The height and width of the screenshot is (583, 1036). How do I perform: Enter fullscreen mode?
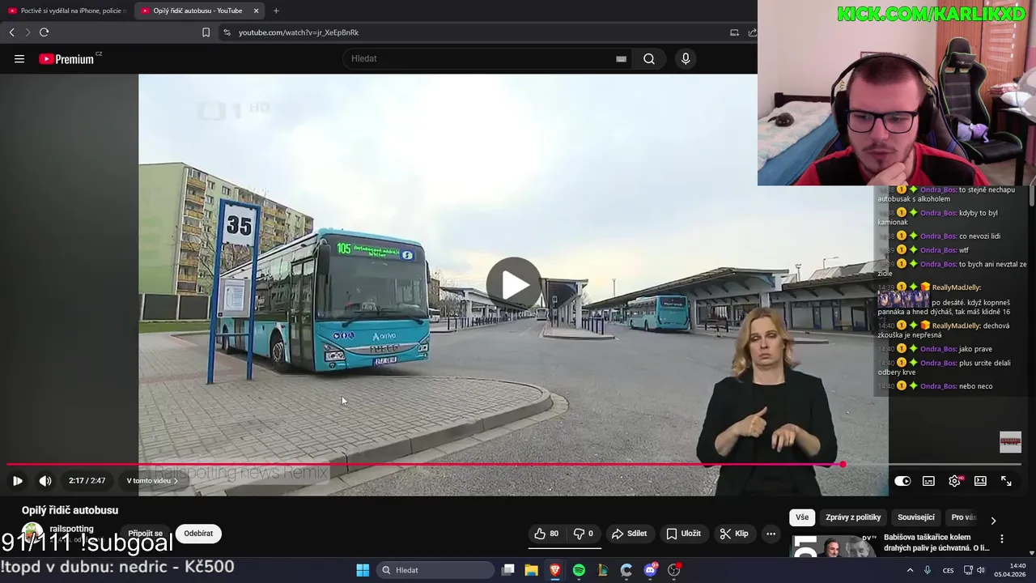coord(1006,481)
